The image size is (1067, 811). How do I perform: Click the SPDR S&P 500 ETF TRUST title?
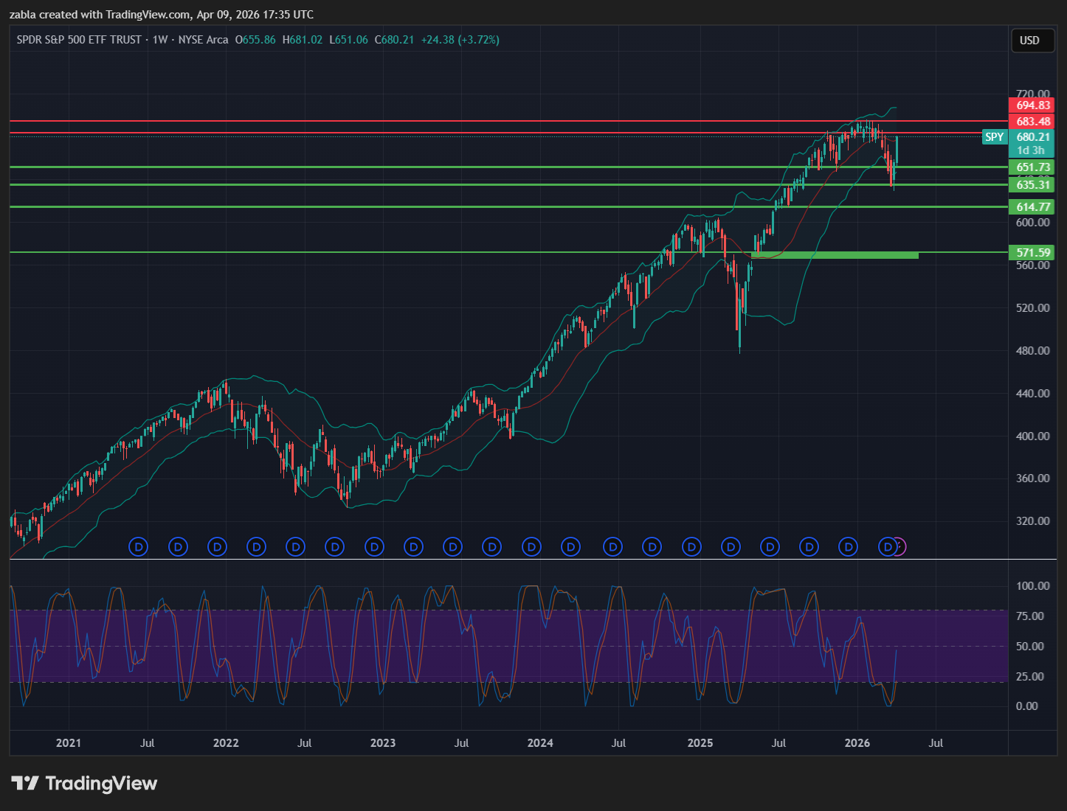pos(79,40)
